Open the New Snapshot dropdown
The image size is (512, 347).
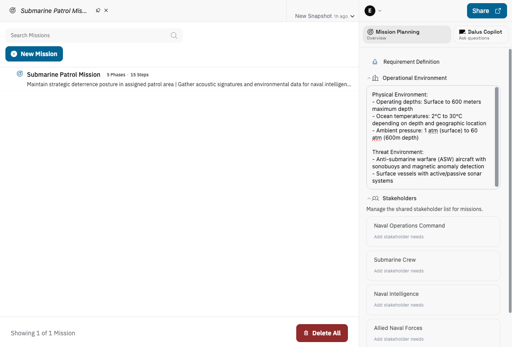[325, 16]
